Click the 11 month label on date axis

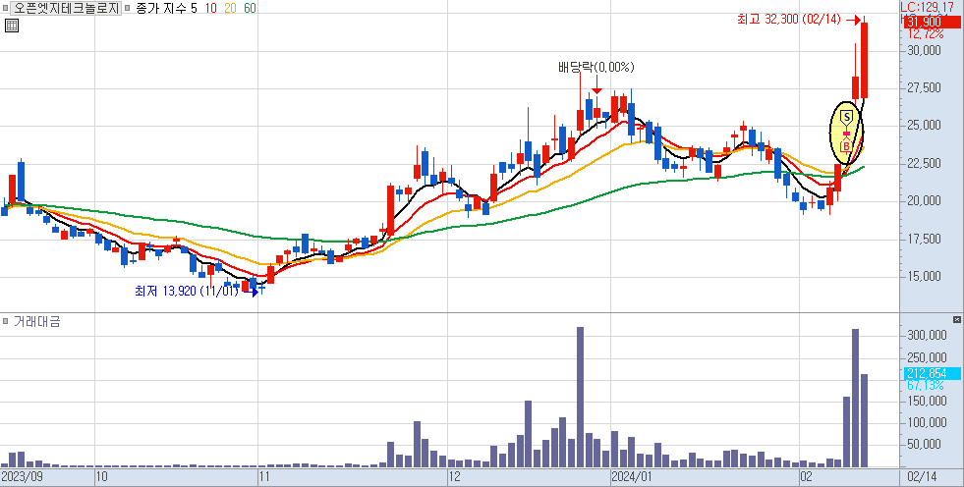pos(265,477)
